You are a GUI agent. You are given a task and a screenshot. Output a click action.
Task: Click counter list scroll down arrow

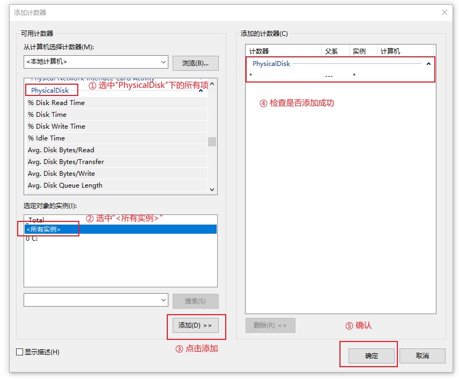[x=212, y=189]
